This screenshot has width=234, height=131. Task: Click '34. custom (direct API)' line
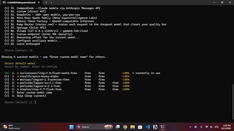point(25,11)
